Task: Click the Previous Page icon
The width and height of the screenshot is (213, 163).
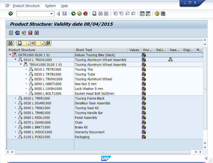Action: point(121,14)
